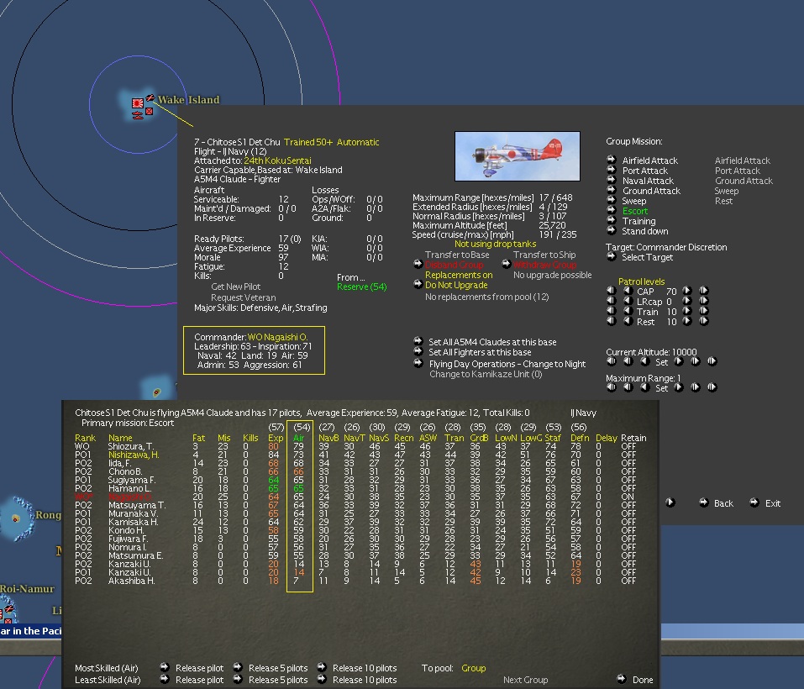804x689 pixels.
Task: Click arrow for Flying Day Operations change to Night
Action: coord(418,363)
